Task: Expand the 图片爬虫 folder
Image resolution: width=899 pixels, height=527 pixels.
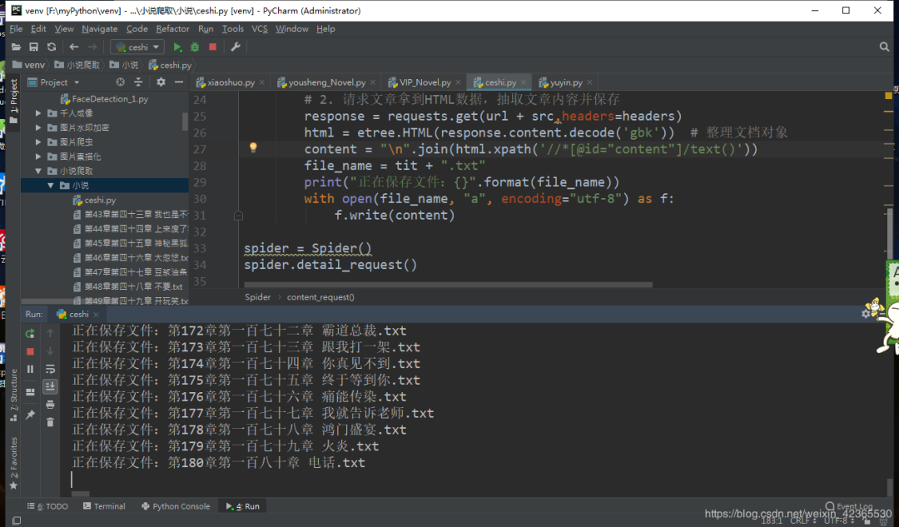Action: (x=38, y=142)
